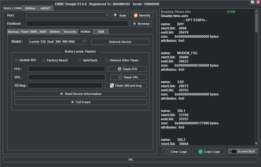Click Clear Logs button text
This screenshot has height=167, width=261.
pos(178,152)
